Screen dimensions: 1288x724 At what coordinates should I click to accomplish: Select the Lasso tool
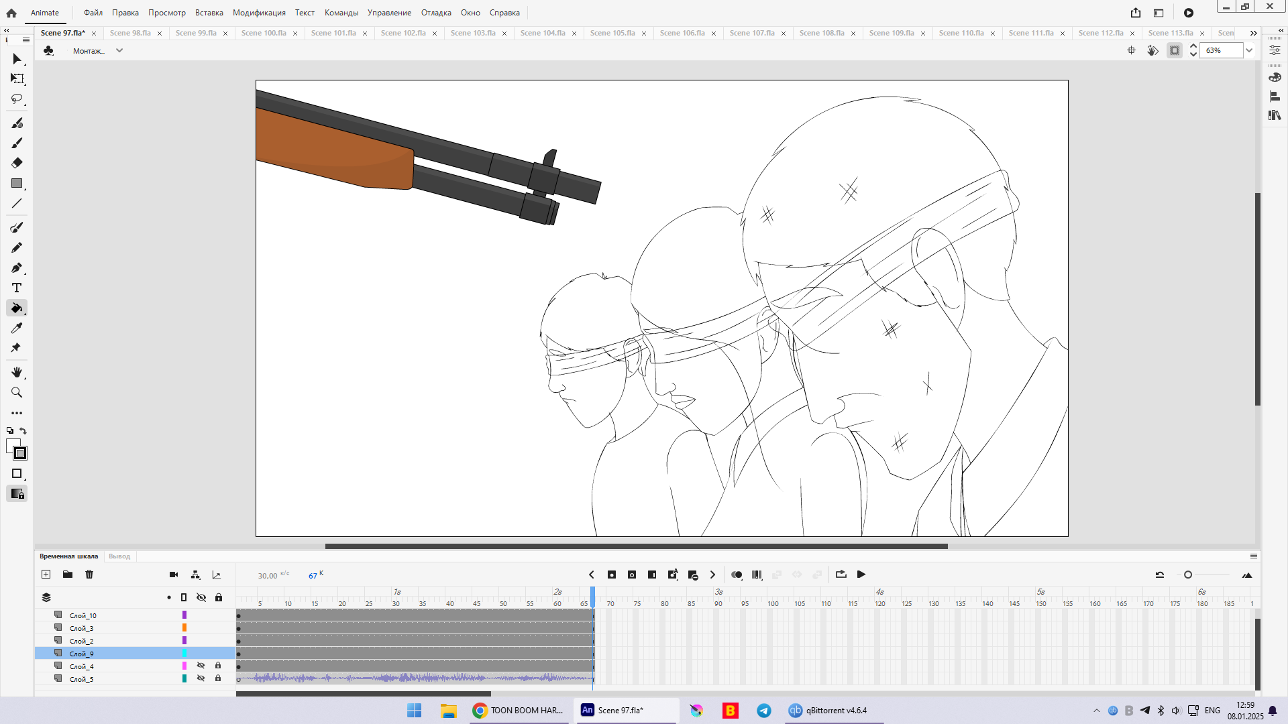click(17, 99)
